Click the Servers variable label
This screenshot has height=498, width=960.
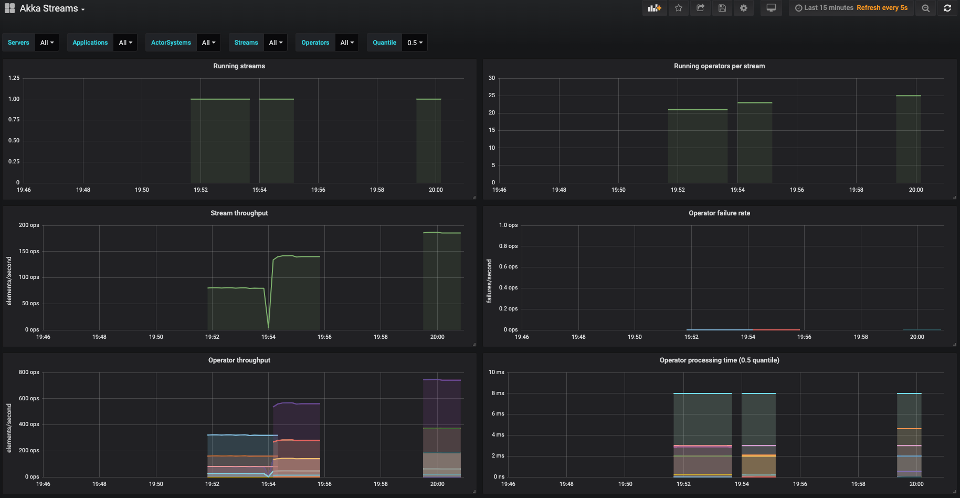(x=18, y=43)
